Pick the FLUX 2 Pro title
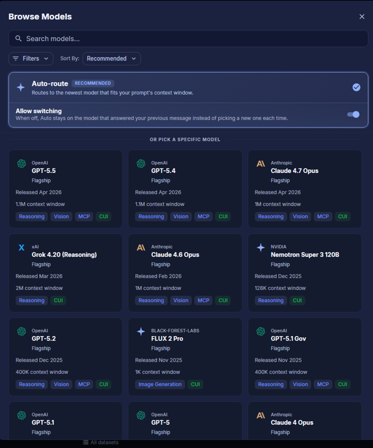 (x=167, y=338)
